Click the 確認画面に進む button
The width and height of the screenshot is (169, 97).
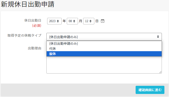(150, 90)
